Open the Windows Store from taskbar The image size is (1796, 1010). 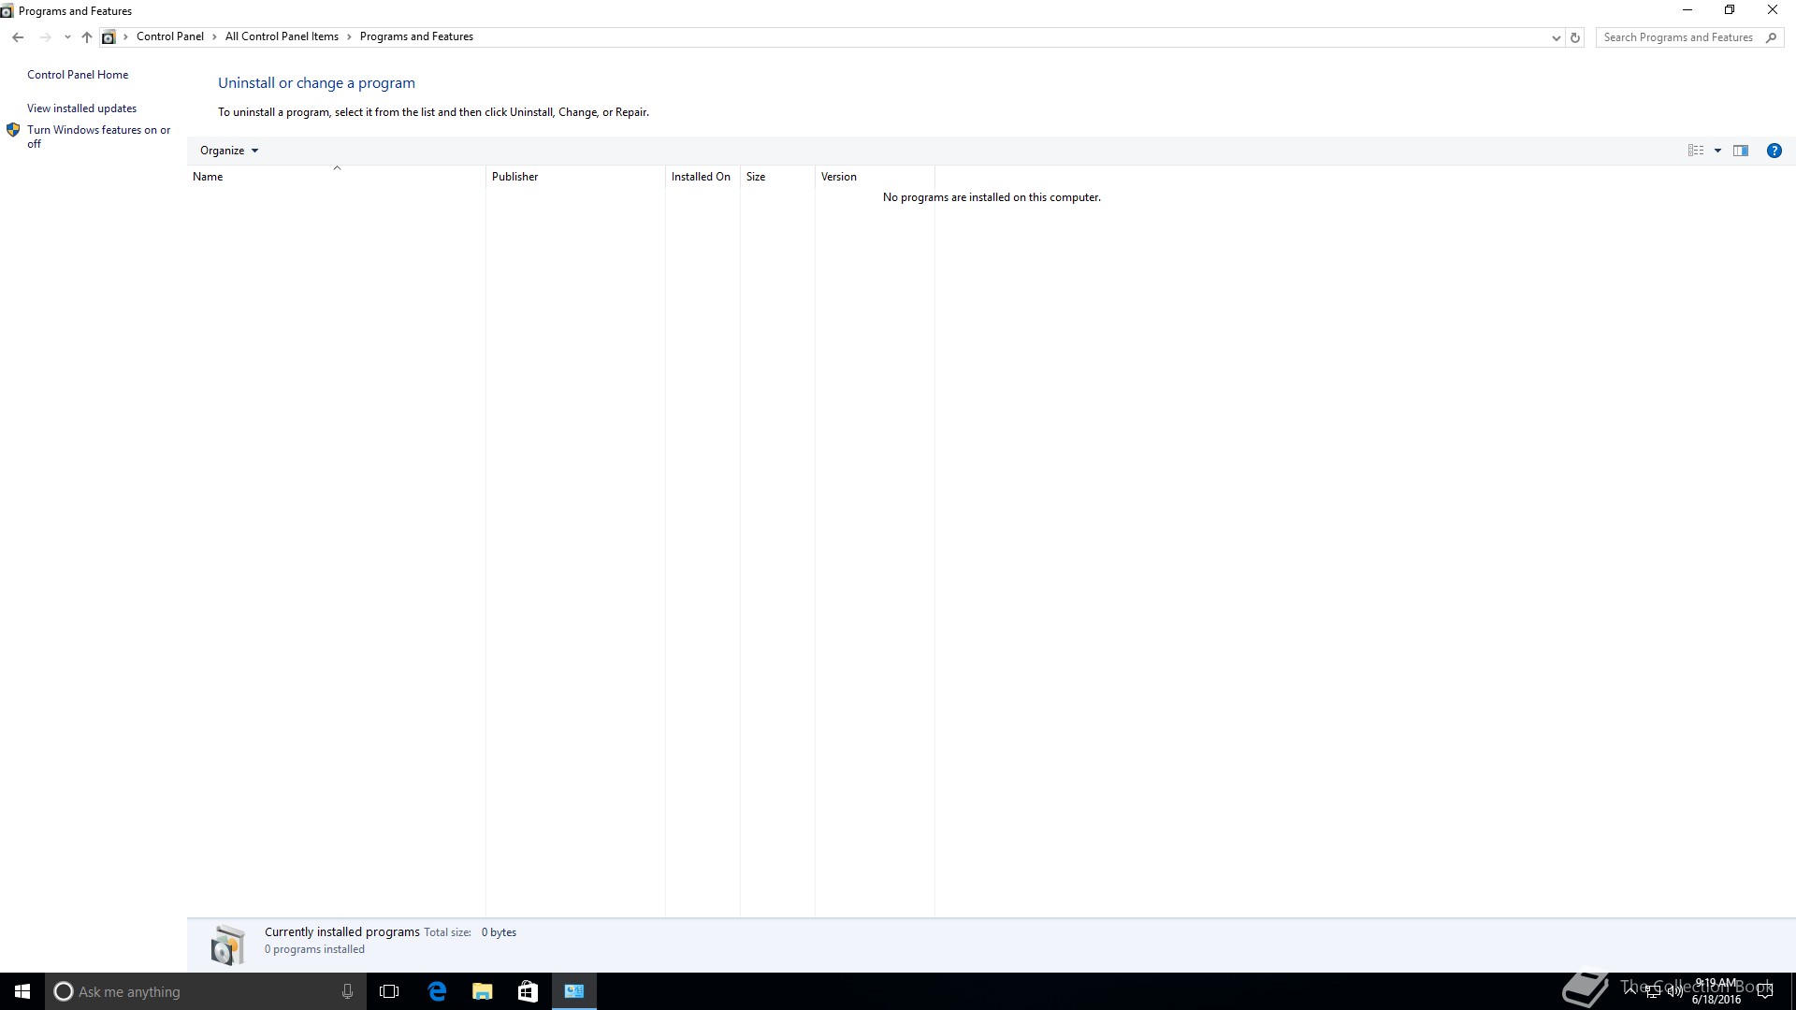[x=528, y=991]
